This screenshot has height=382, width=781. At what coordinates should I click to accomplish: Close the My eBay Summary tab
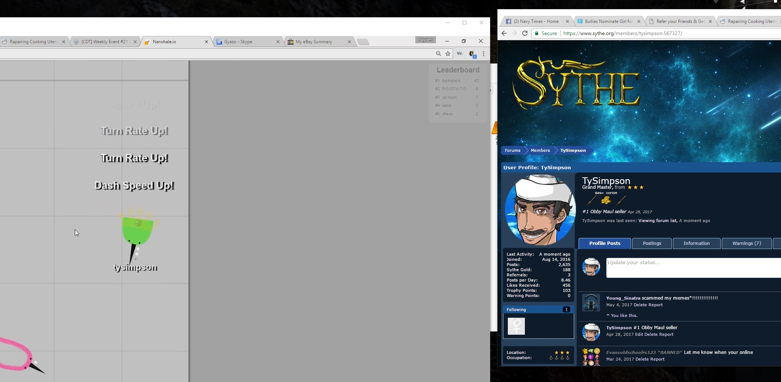pyautogui.click(x=349, y=42)
